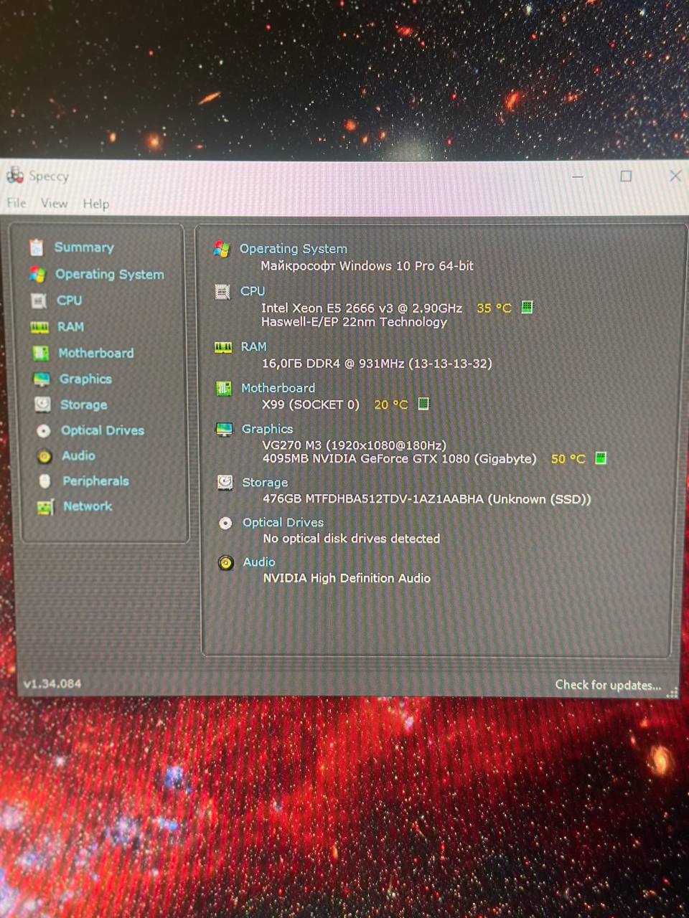Open the Motherboard heading link in summary
The image size is (689, 918).
[278, 388]
